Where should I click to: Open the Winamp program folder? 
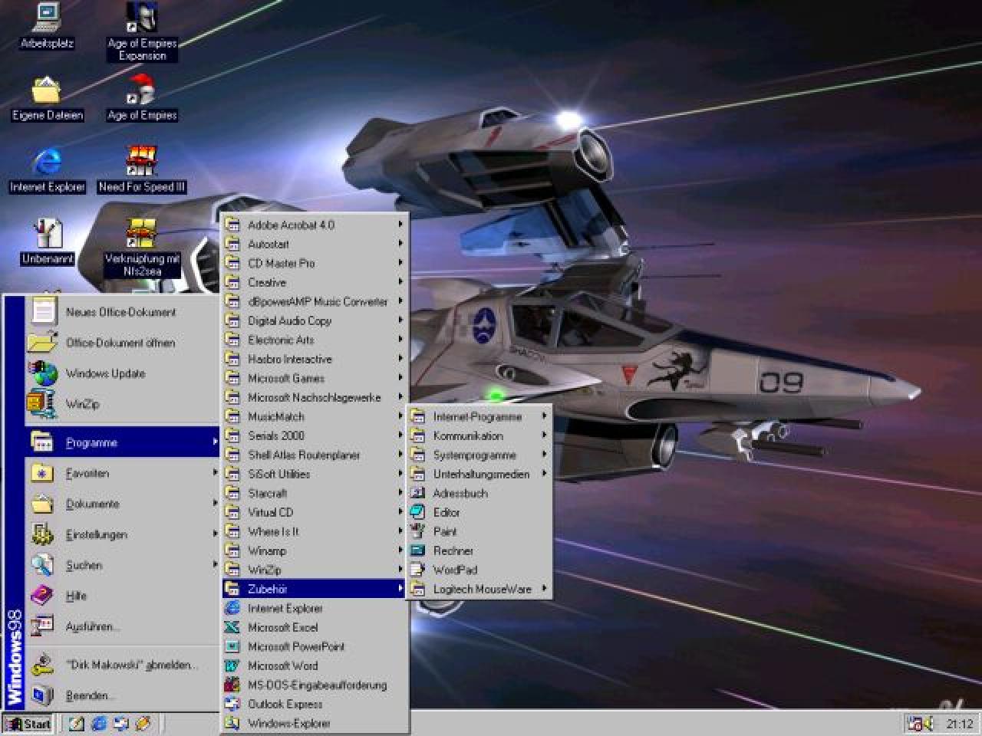click(x=315, y=550)
